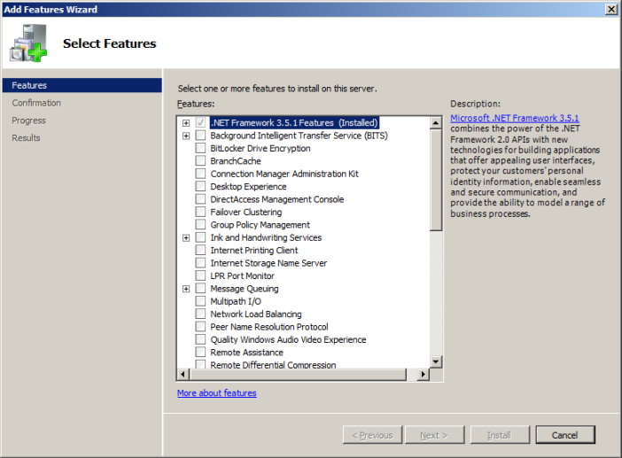The height and width of the screenshot is (458, 622).
Task: Tick Peer Name Resolution Protocol checkbox
Action: tap(200, 327)
